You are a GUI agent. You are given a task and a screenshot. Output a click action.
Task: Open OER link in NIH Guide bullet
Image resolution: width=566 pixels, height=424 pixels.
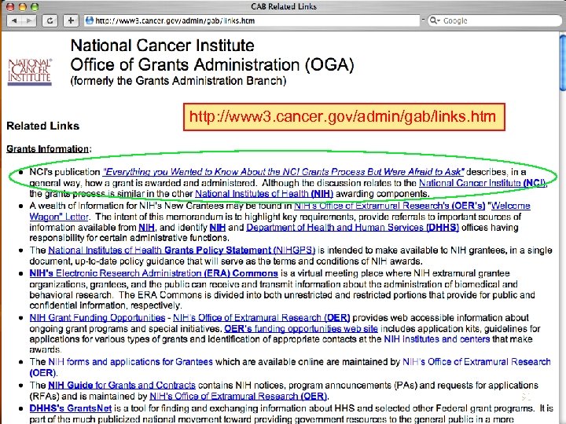tap(238, 396)
